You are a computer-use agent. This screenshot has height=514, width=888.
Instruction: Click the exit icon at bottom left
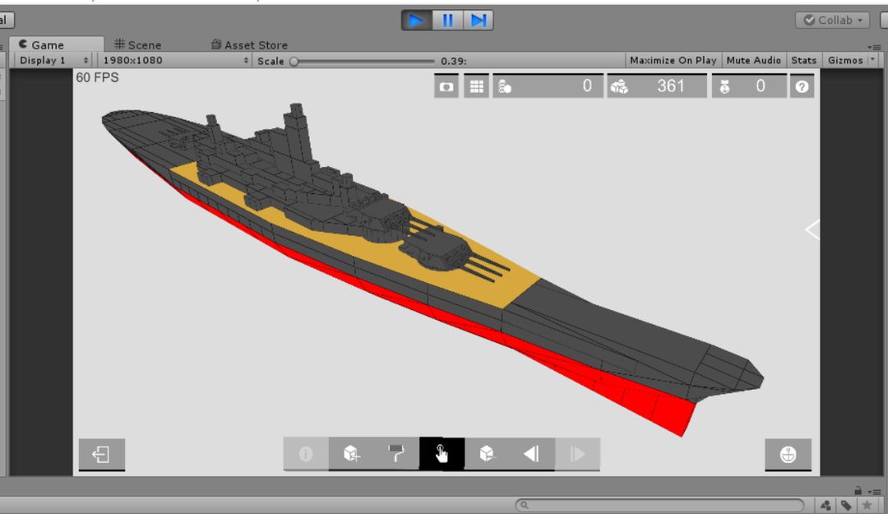[102, 455]
